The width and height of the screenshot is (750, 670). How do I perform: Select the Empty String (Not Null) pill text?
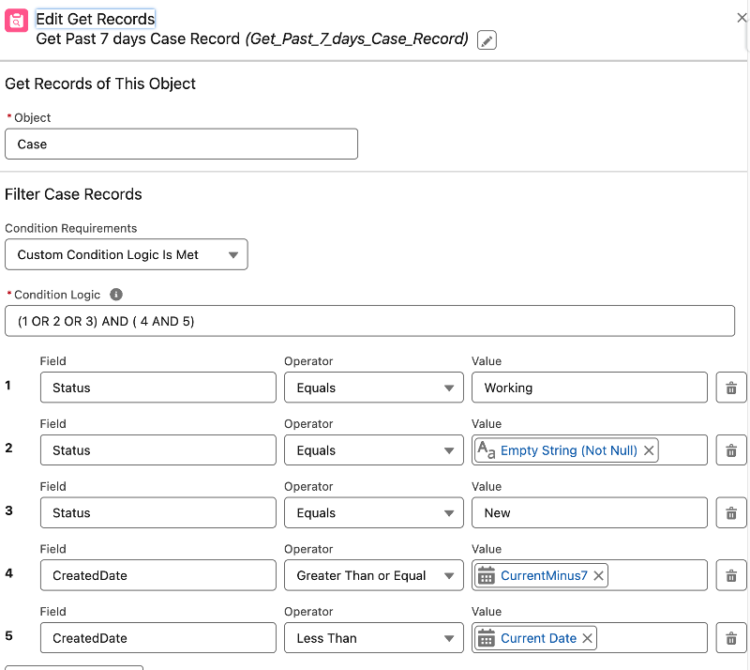point(569,450)
